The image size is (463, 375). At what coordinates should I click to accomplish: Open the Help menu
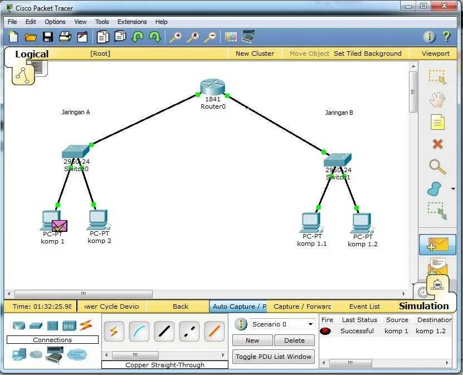[x=161, y=22]
